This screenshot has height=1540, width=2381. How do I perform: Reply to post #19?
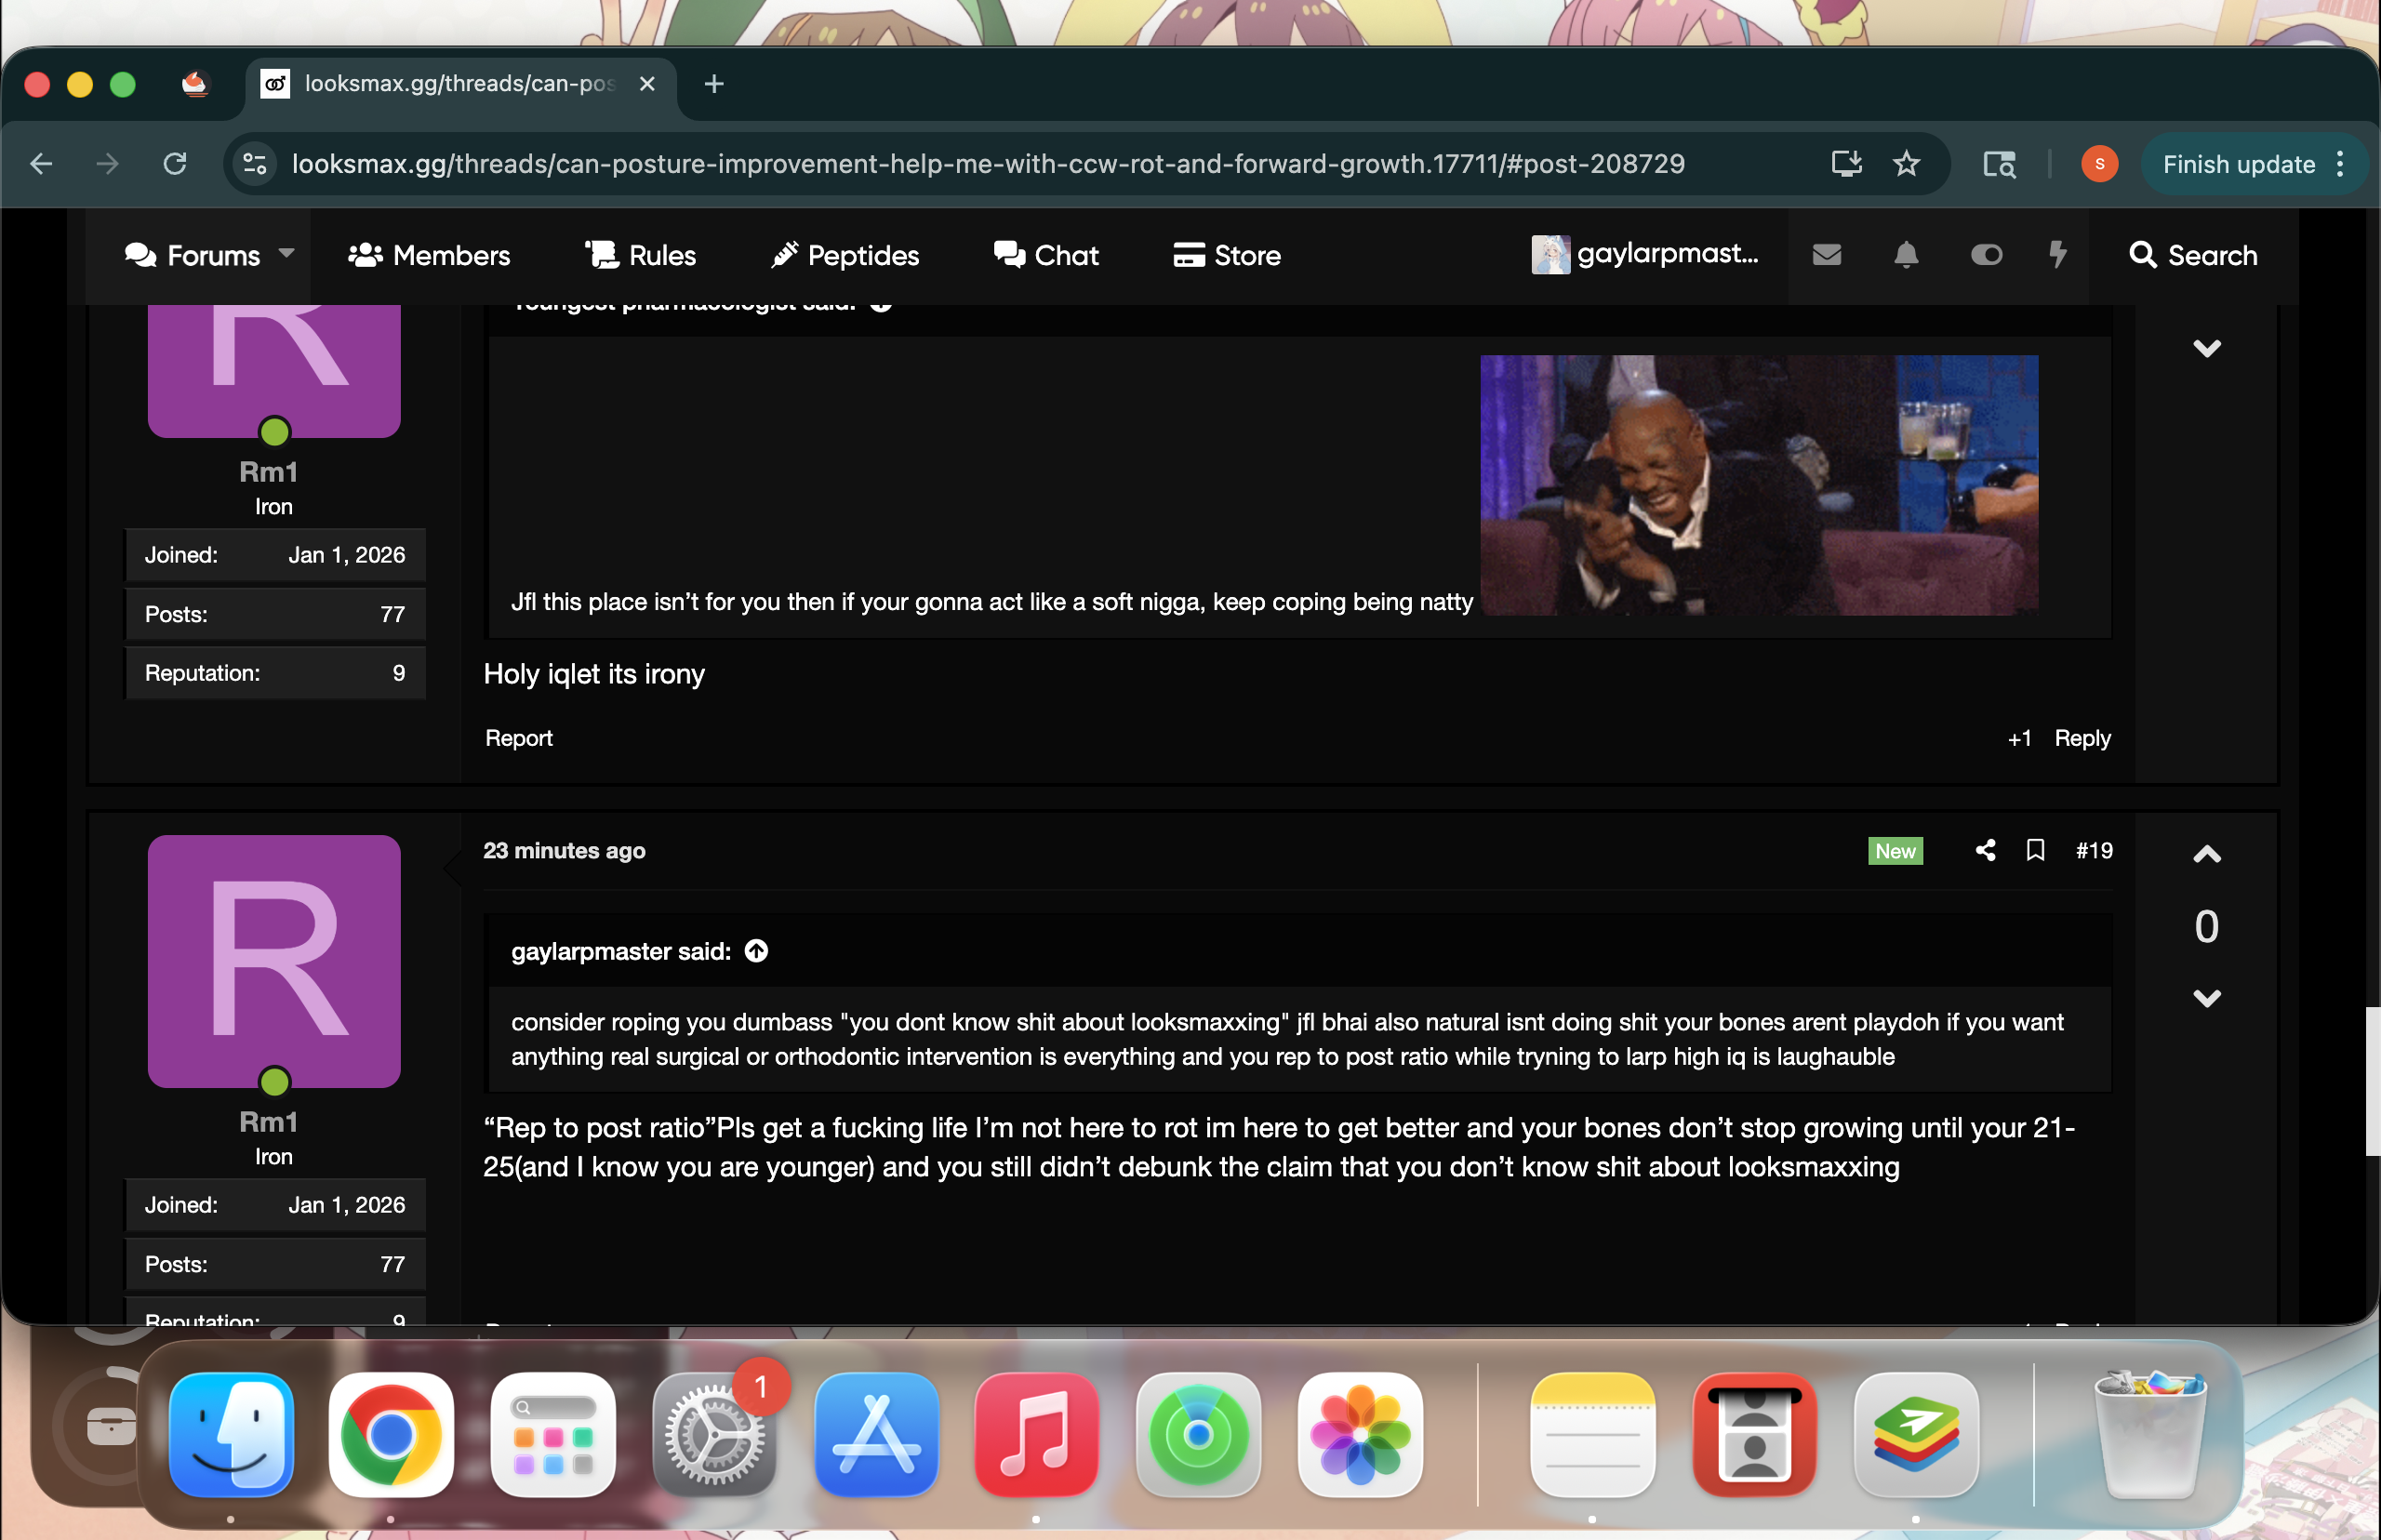coord(2083,1325)
